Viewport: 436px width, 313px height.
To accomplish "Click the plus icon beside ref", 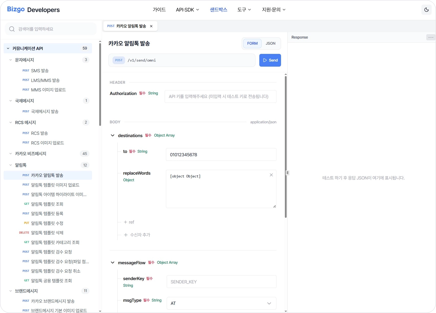I will pyautogui.click(x=125, y=222).
